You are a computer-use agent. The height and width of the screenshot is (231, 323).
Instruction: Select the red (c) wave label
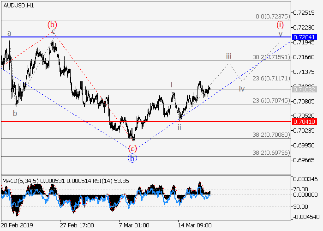point(132,148)
